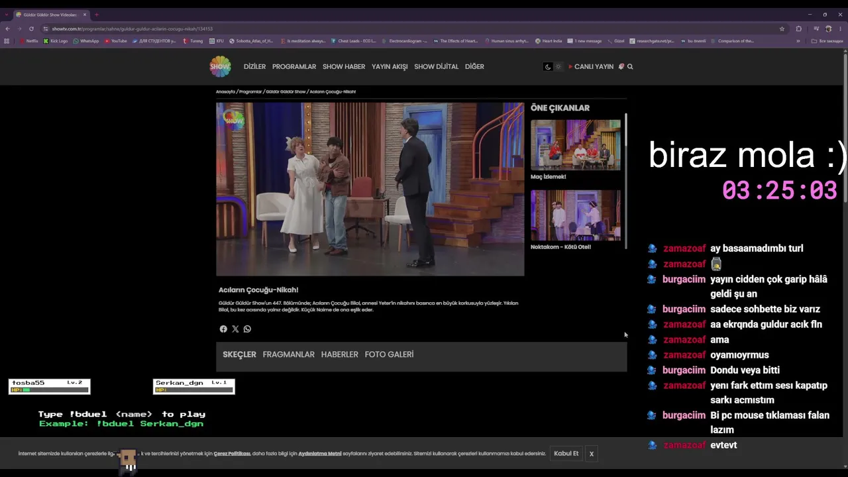Image resolution: width=848 pixels, height=477 pixels.
Task: Watch the CANLI YAYIN live stream
Action: point(591,67)
